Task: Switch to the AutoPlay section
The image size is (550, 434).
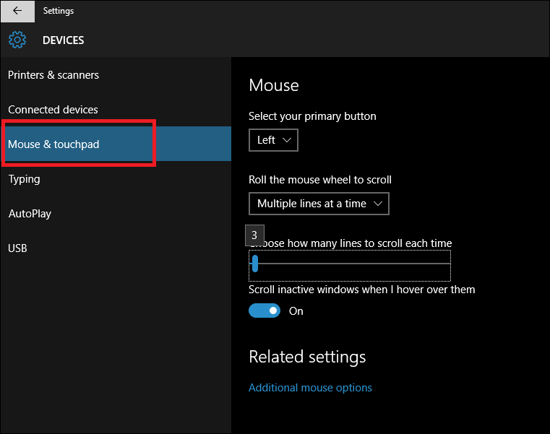Action: tap(30, 214)
